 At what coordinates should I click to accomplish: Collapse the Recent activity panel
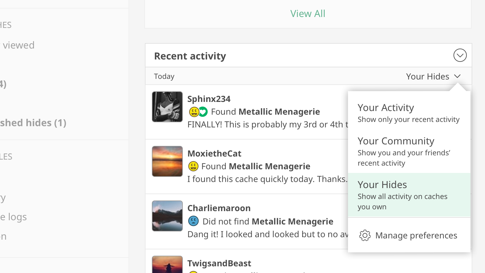(460, 55)
